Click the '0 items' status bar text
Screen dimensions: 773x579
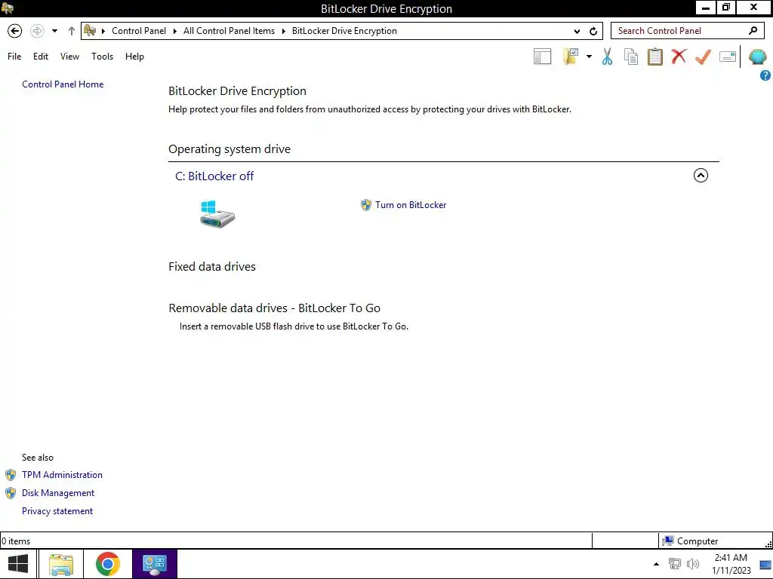tap(16, 541)
